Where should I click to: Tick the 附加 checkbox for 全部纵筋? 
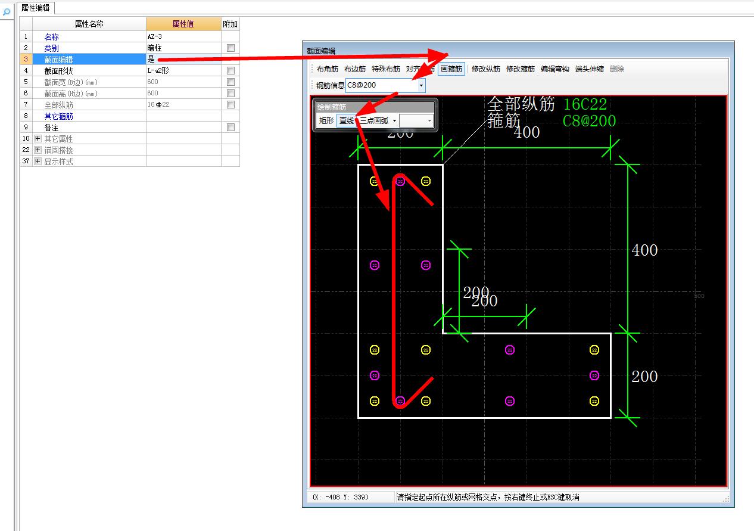(230, 104)
